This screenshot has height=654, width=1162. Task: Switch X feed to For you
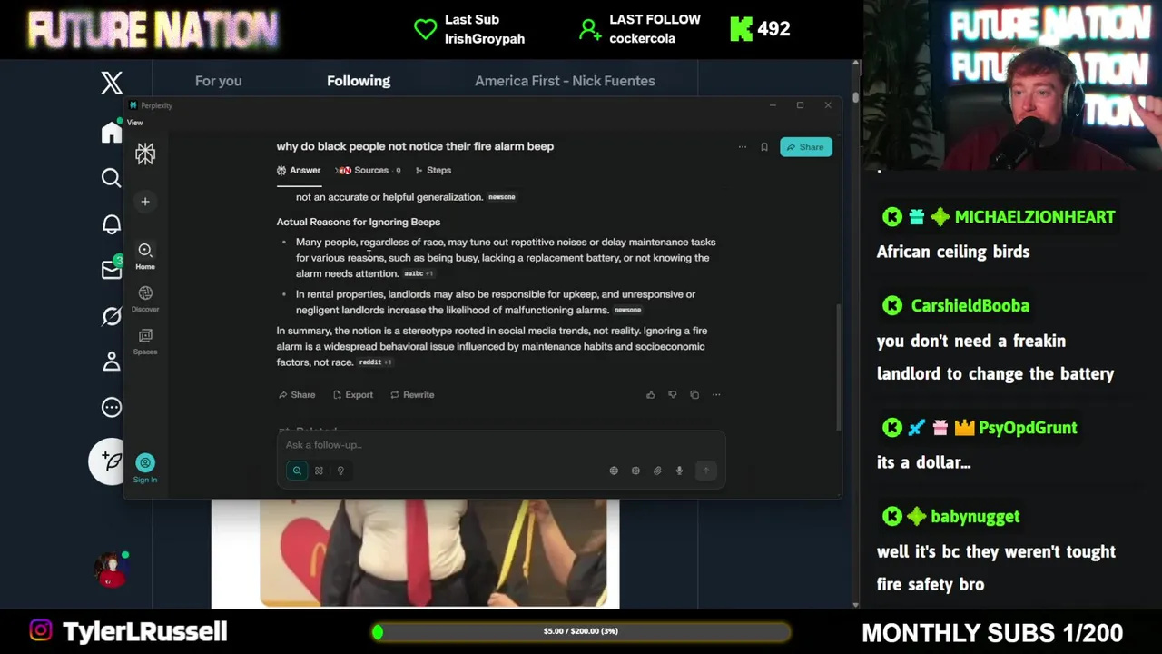[218, 81]
